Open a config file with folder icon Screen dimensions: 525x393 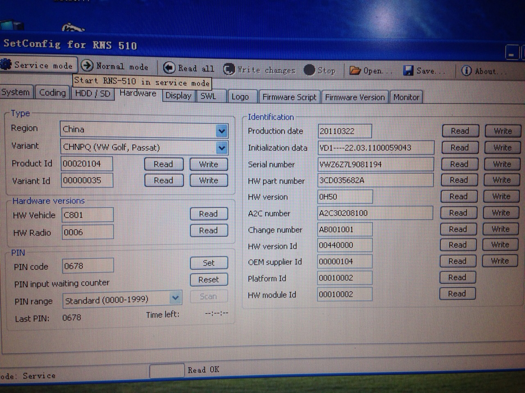[x=354, y=71]
